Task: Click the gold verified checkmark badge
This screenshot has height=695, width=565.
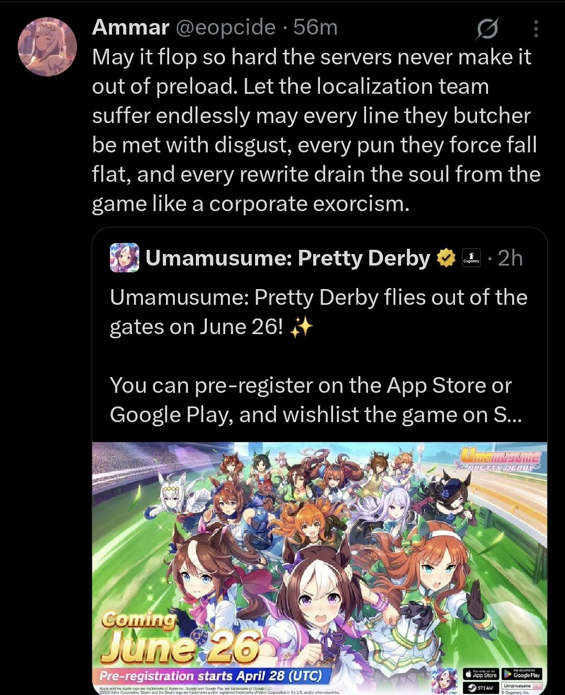Action: [446, 258]
